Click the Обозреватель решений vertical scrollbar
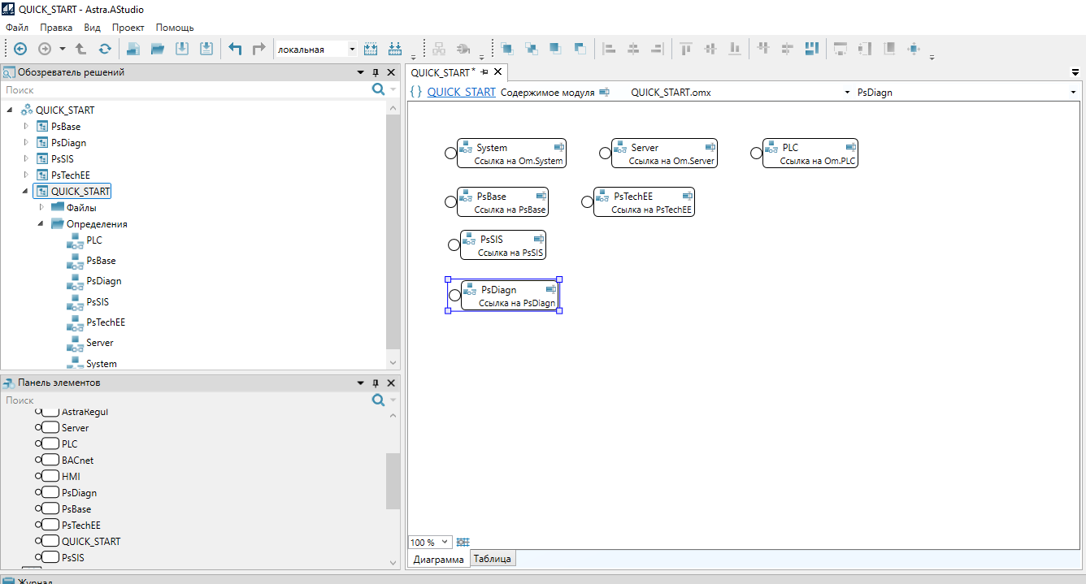The image size is (1086, 584). tap(393, 236)
